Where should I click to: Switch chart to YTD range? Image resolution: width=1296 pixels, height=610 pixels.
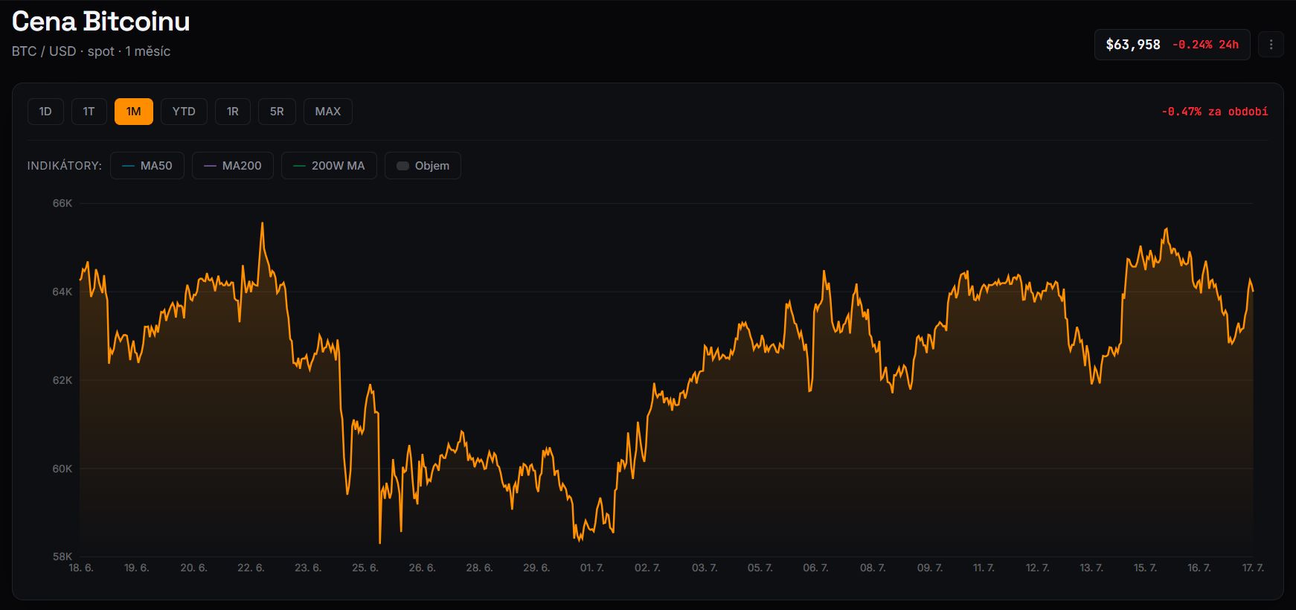point(184,112)
